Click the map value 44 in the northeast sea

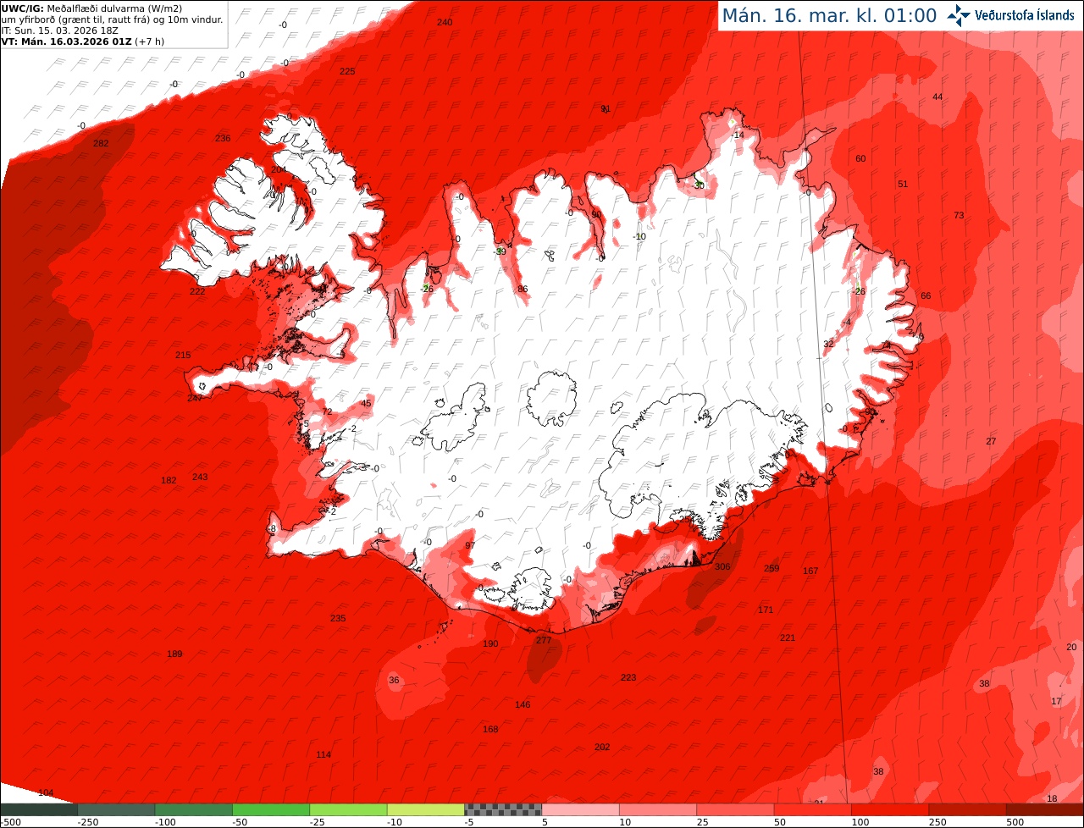[x=937, y=97]
